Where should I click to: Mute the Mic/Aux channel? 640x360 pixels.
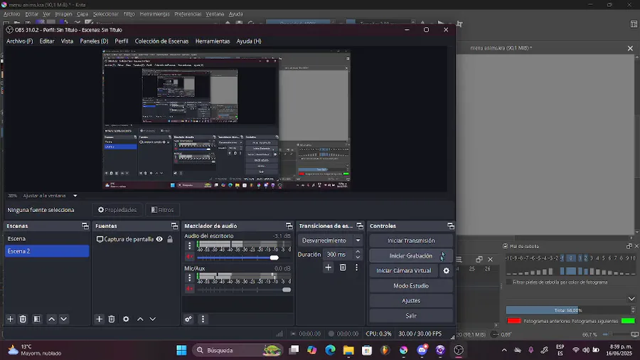coord(189,289)
